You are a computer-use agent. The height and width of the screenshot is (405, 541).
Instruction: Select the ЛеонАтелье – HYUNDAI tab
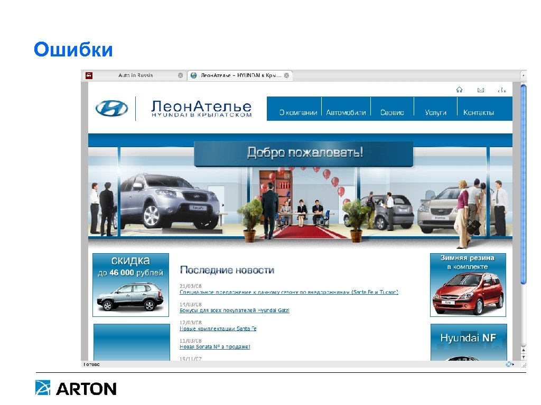240,75
